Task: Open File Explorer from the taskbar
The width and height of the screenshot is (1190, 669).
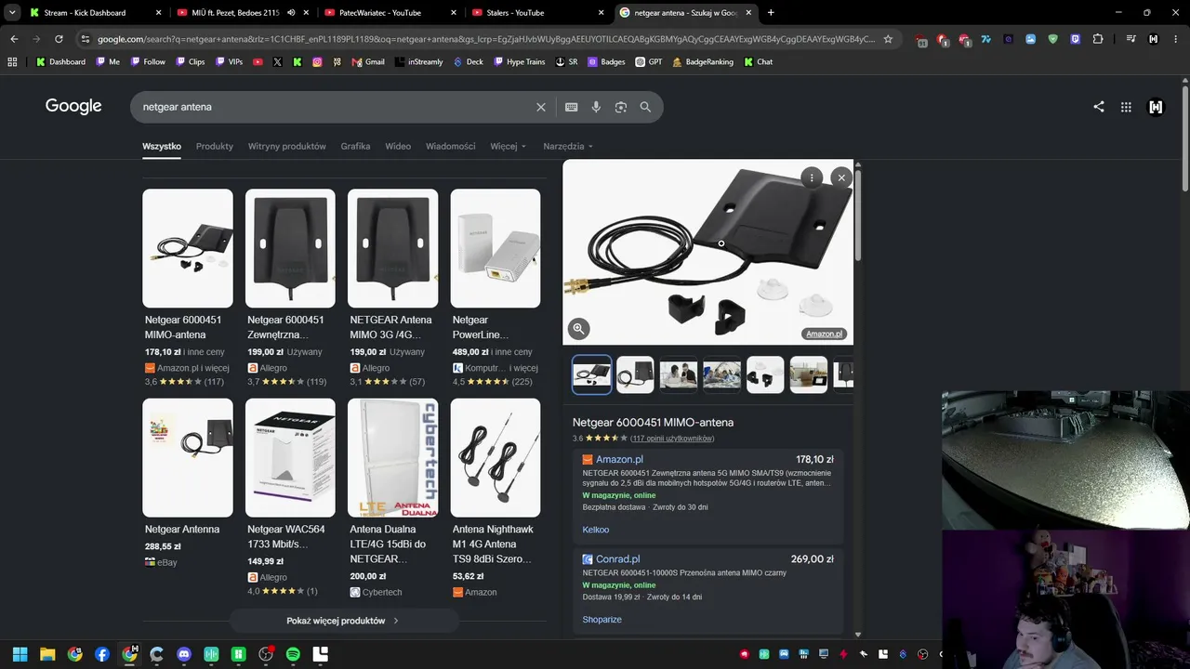Action: [x=47, y=654]
